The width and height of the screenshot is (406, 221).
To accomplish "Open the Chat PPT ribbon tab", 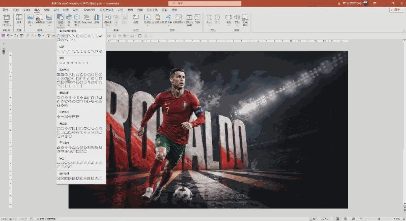I will tap(90, 10).
